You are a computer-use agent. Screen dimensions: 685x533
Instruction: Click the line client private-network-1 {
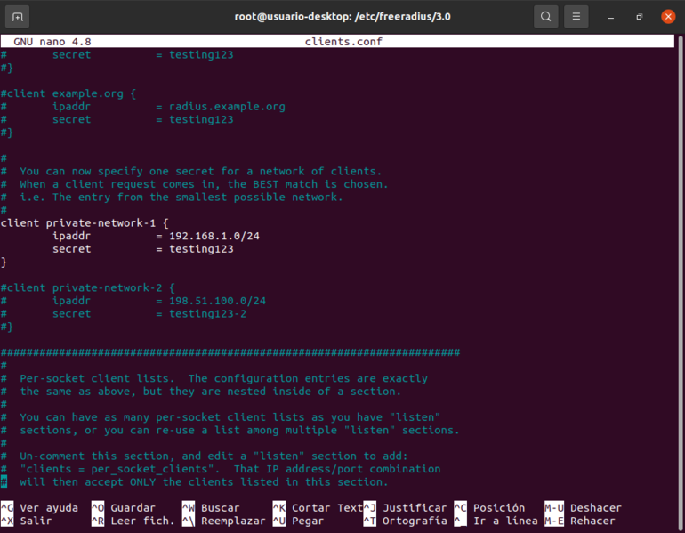85,223
